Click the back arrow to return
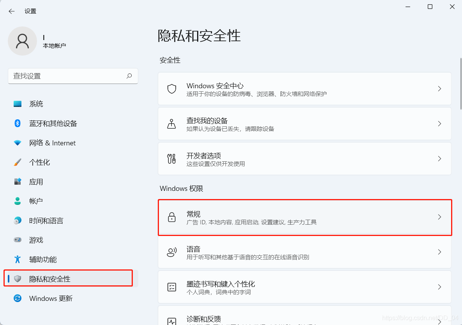Screen dimensions: 462x325 click(11, 11)
